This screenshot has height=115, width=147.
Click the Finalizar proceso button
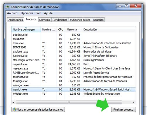point(123,109)
